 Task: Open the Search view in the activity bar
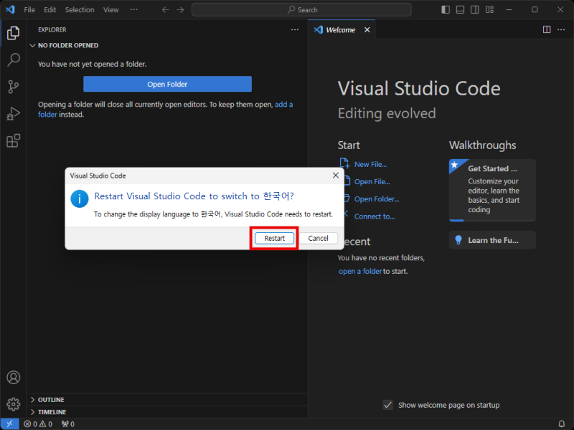[13, 59]
